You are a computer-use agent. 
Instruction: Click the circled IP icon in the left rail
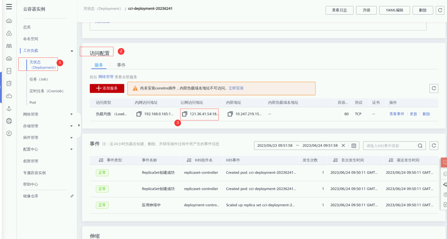point(9,133)
